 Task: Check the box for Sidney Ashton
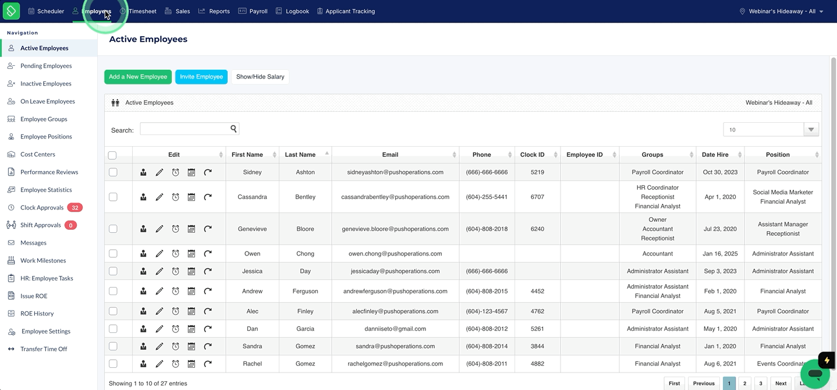(x=113, y=172)
